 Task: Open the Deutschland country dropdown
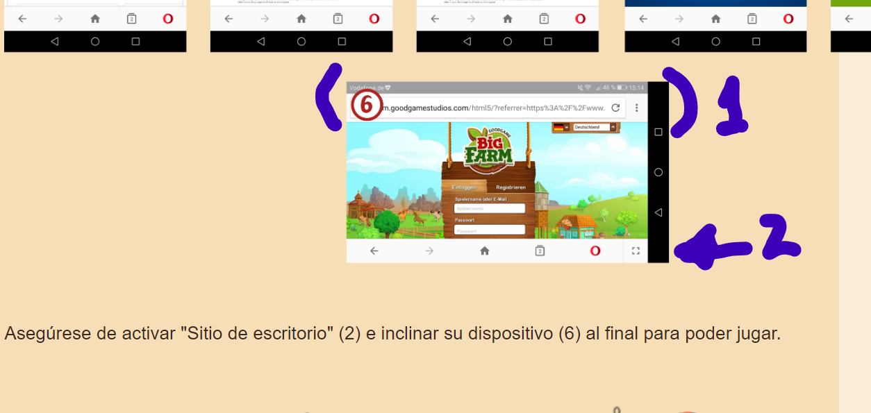point(595,127)
